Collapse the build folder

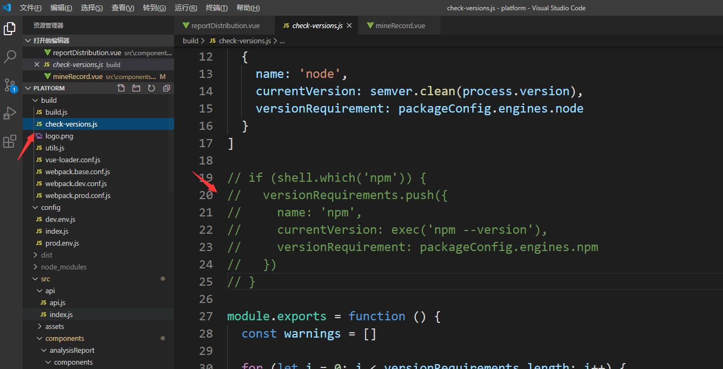point(98,100)
